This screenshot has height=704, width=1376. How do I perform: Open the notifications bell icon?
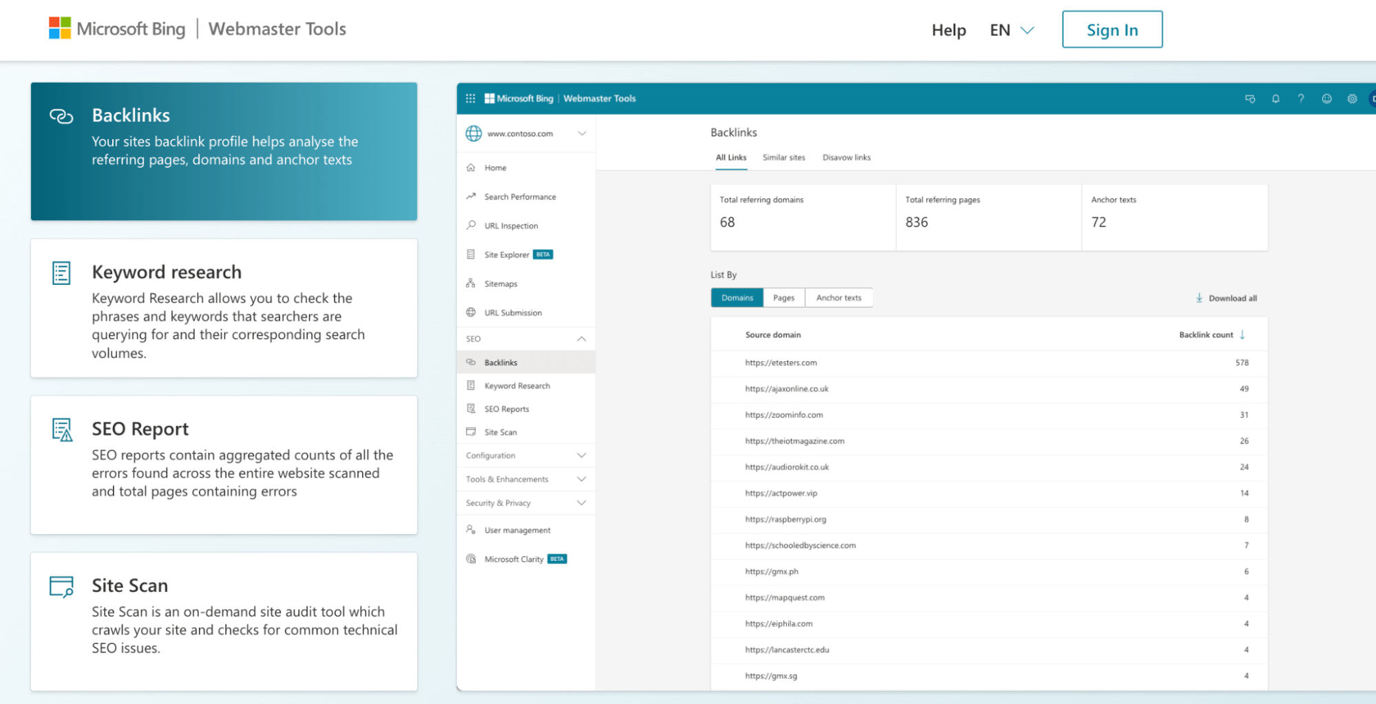point(1276,98)
